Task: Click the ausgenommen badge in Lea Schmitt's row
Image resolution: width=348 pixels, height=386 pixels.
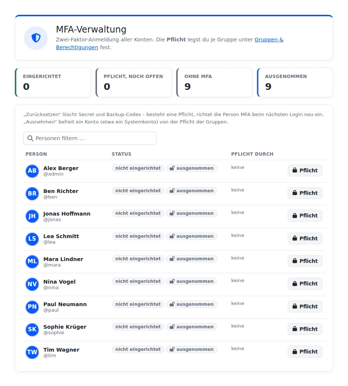Action: click(191, 236)
